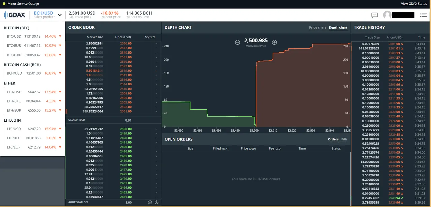
Task: Click the Market size column header
Action: tap(95, 37)
